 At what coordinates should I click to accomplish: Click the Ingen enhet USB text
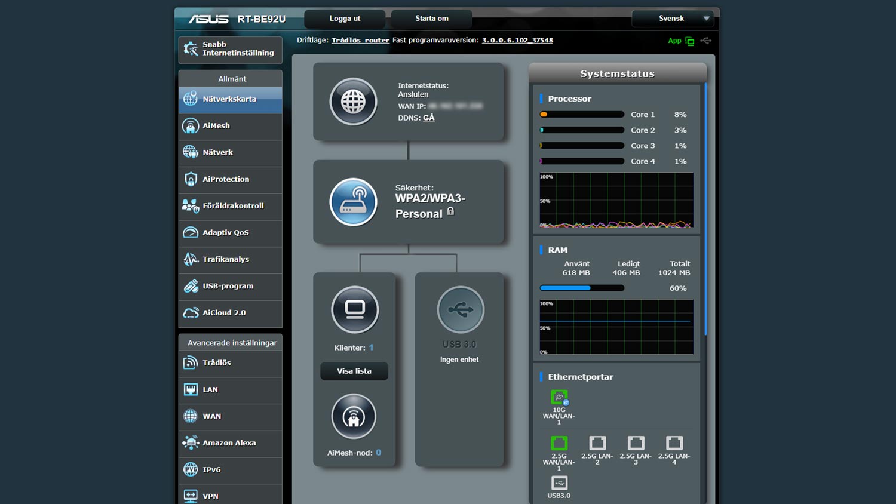(x=459, y=359)
